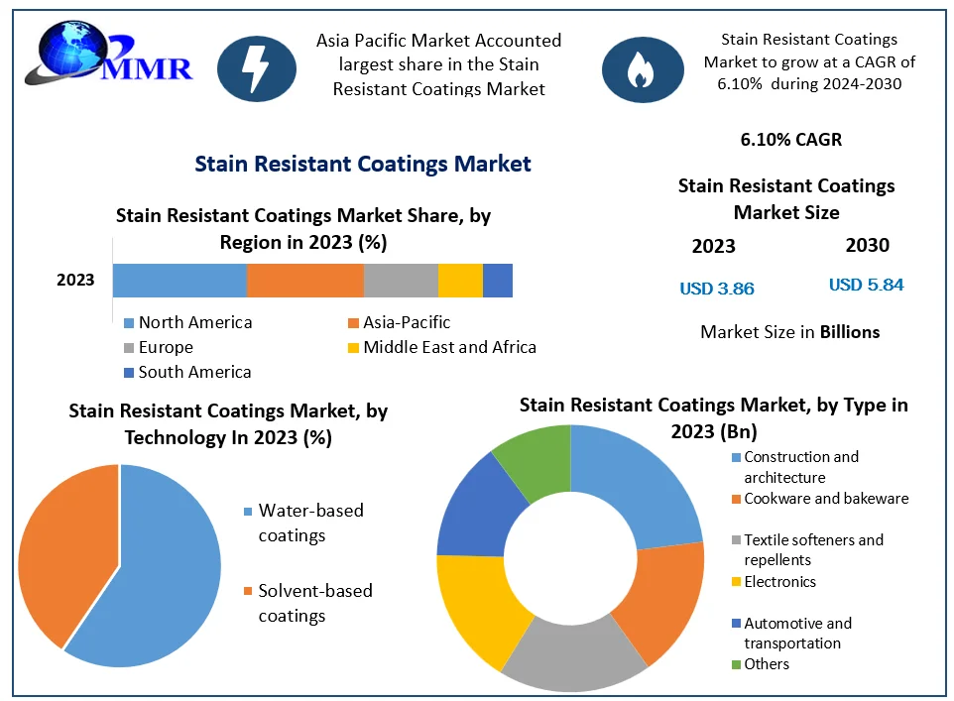
Task: Click the Construction and architecture legend entry
Action: (x=800, y=467)
